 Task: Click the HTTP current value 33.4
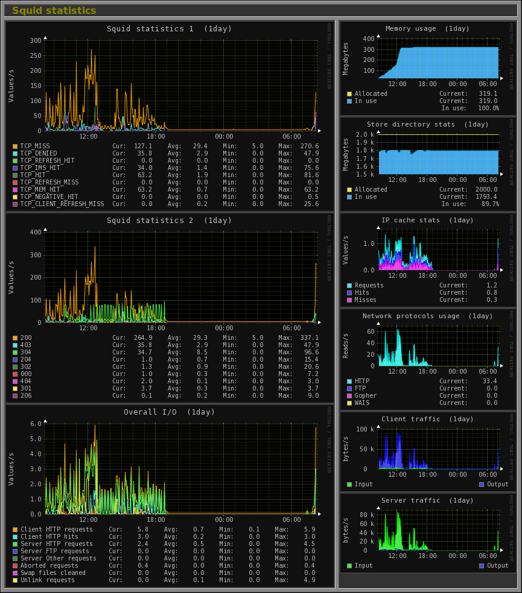click(490, 381)
